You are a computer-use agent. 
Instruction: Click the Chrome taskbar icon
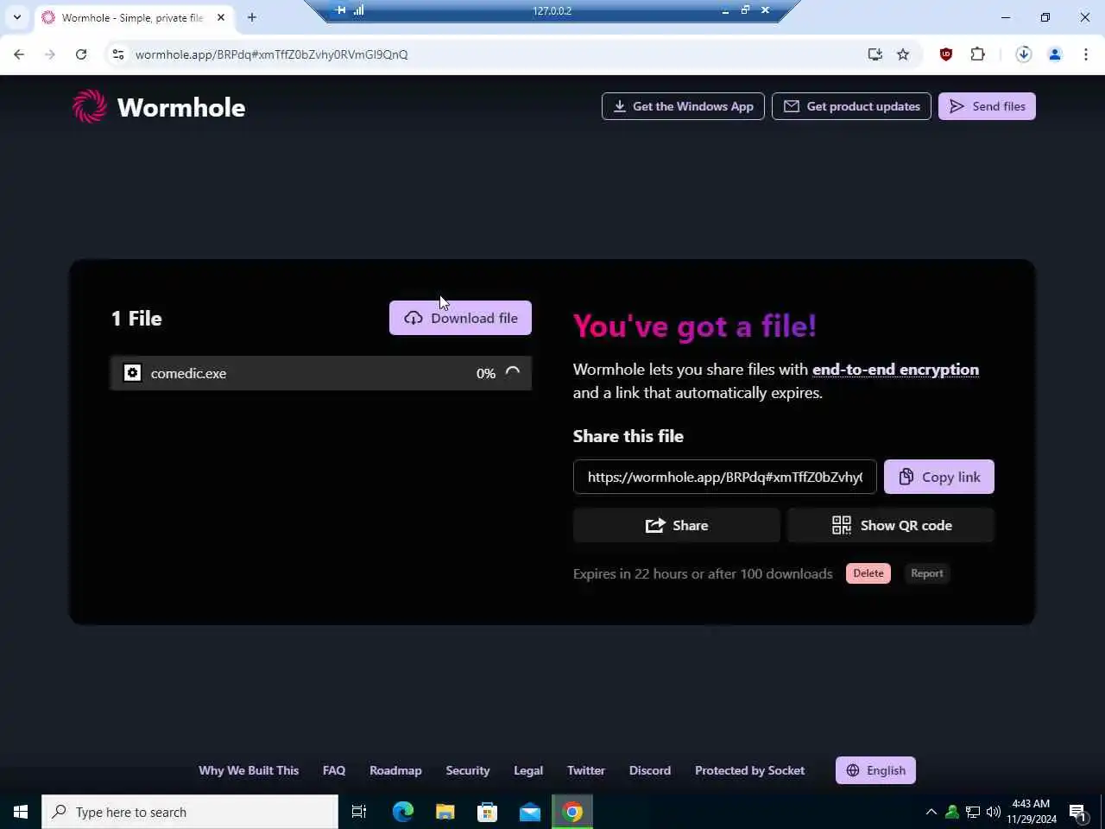pos(572,812)
